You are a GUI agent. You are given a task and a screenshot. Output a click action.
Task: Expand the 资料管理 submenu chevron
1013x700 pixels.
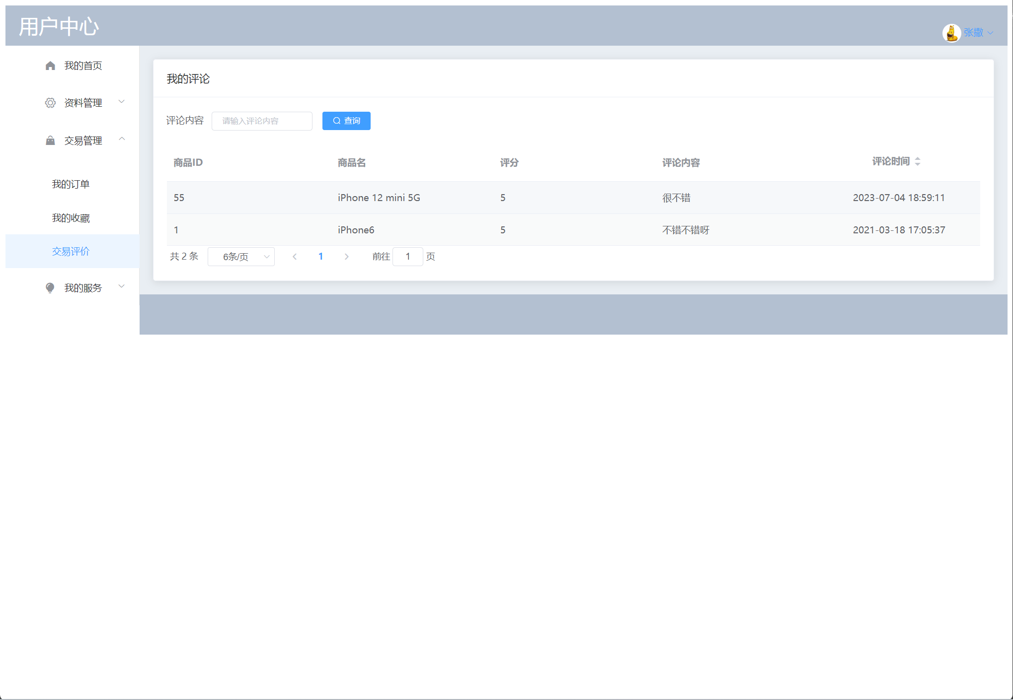(x=122, y=102)
